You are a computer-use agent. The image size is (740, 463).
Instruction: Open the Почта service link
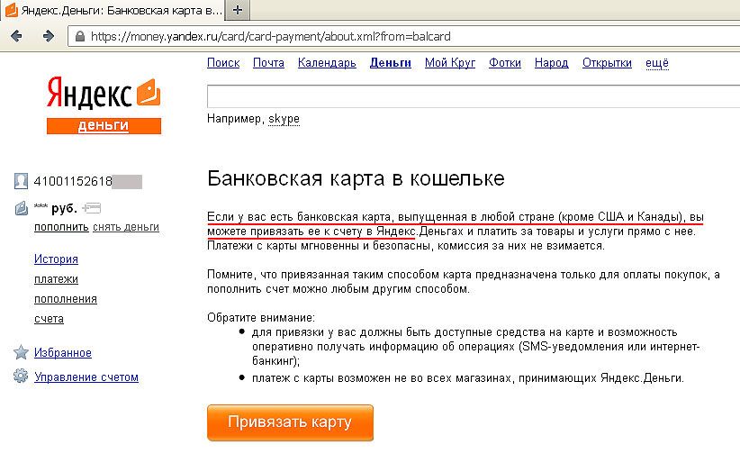tap(268, 63)
